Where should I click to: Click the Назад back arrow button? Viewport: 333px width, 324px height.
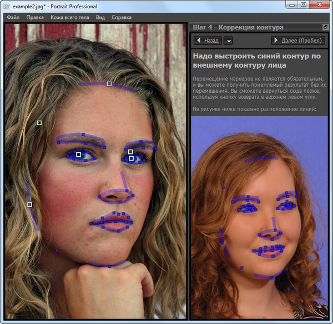[208, 41]
